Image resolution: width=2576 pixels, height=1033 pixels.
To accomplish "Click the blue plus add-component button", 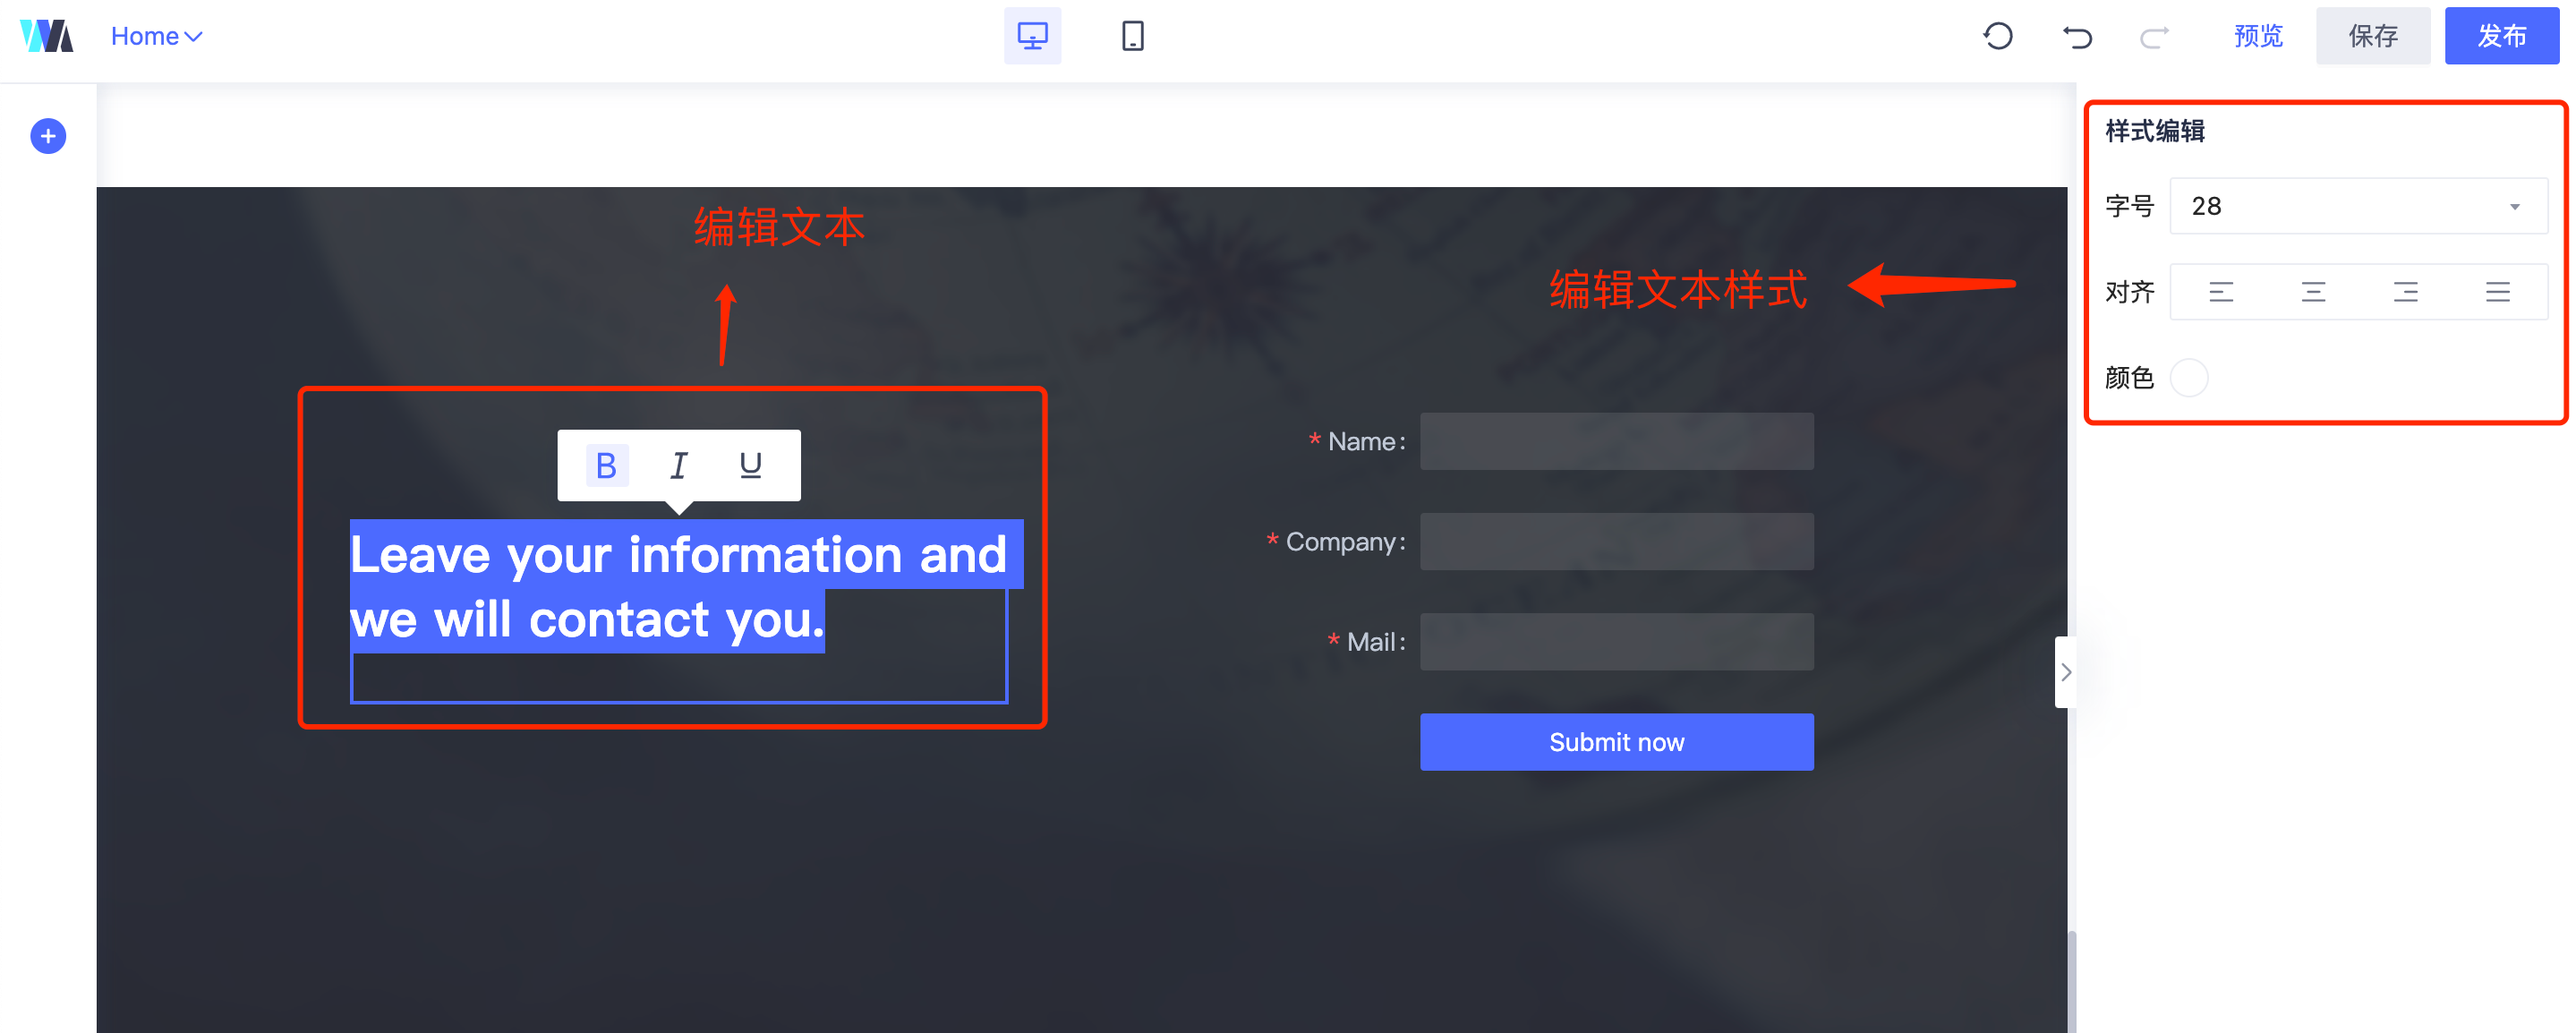I will [x=48, y=136].
